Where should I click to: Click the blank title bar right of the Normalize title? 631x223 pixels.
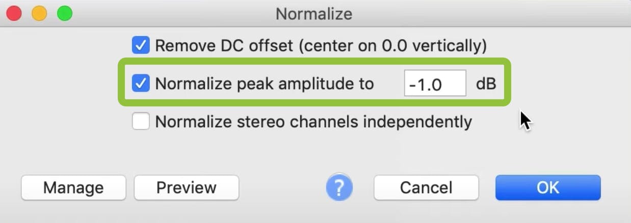click(484, 13)
